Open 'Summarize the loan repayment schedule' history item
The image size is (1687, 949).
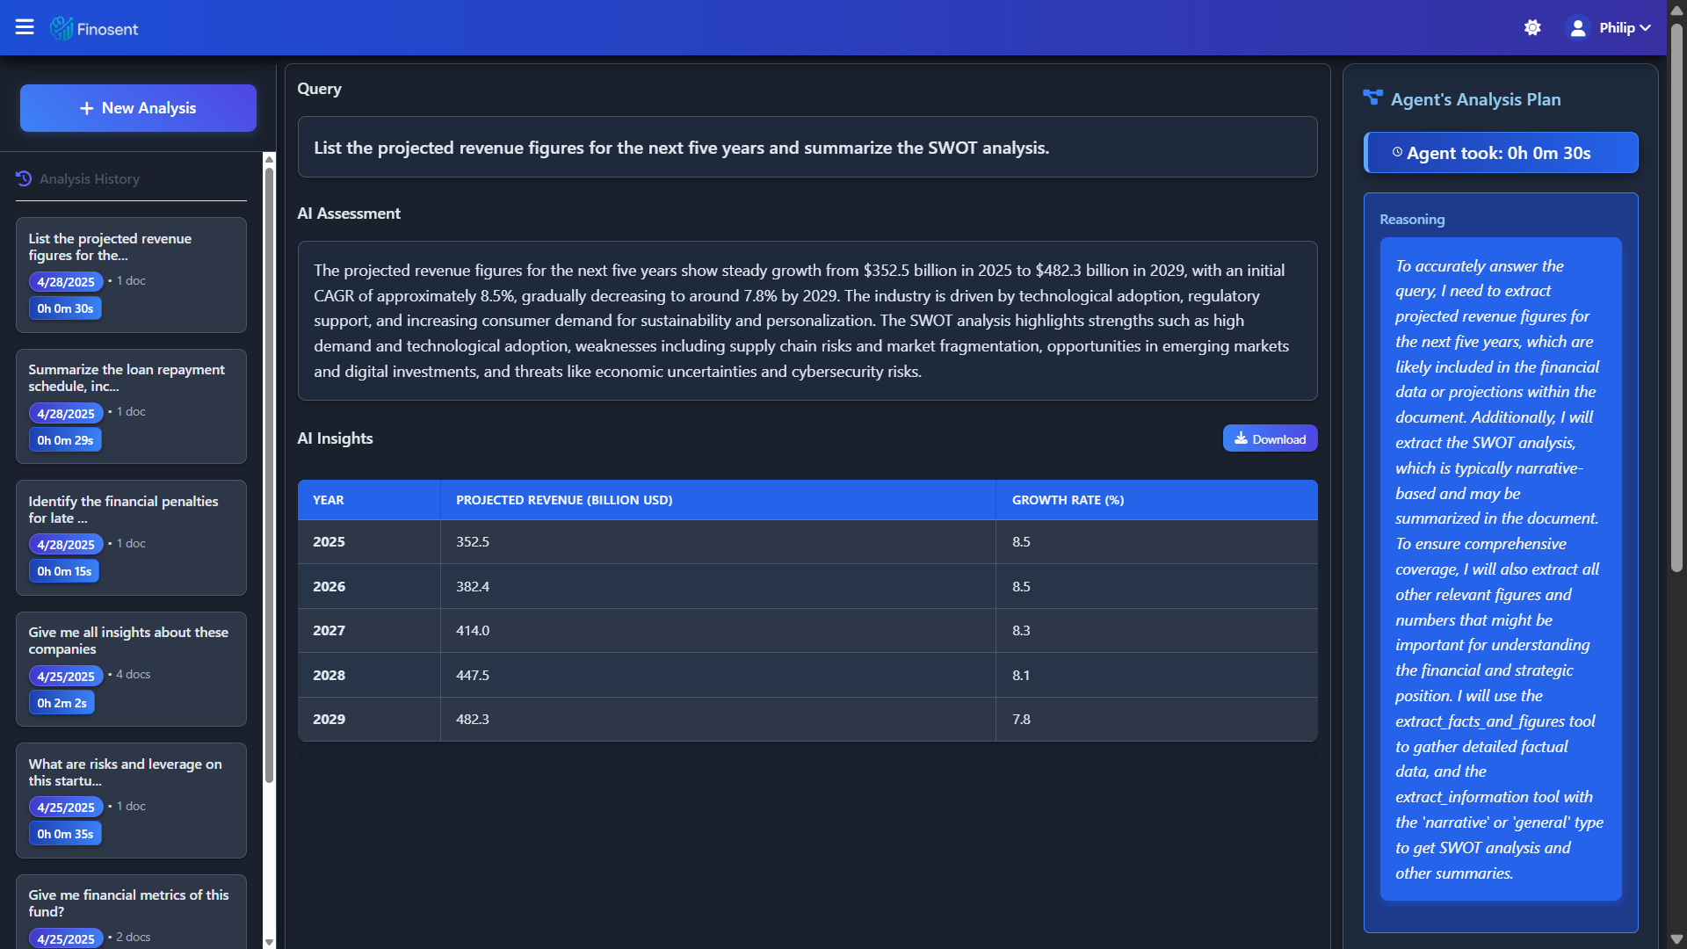(131, 406)
